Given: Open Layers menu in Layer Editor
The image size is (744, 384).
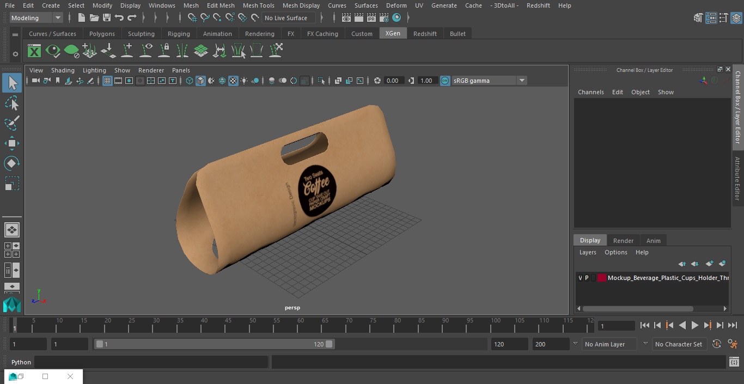Looking at the screenshot, I should (587, 252).
